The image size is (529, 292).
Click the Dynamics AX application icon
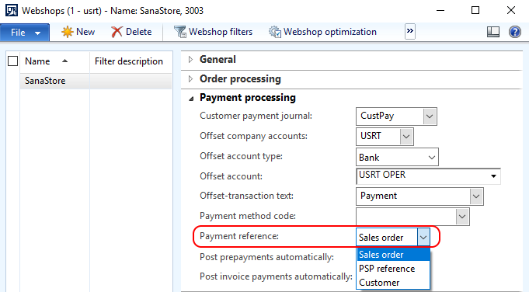pyautogui.click(x=11, y=10)
